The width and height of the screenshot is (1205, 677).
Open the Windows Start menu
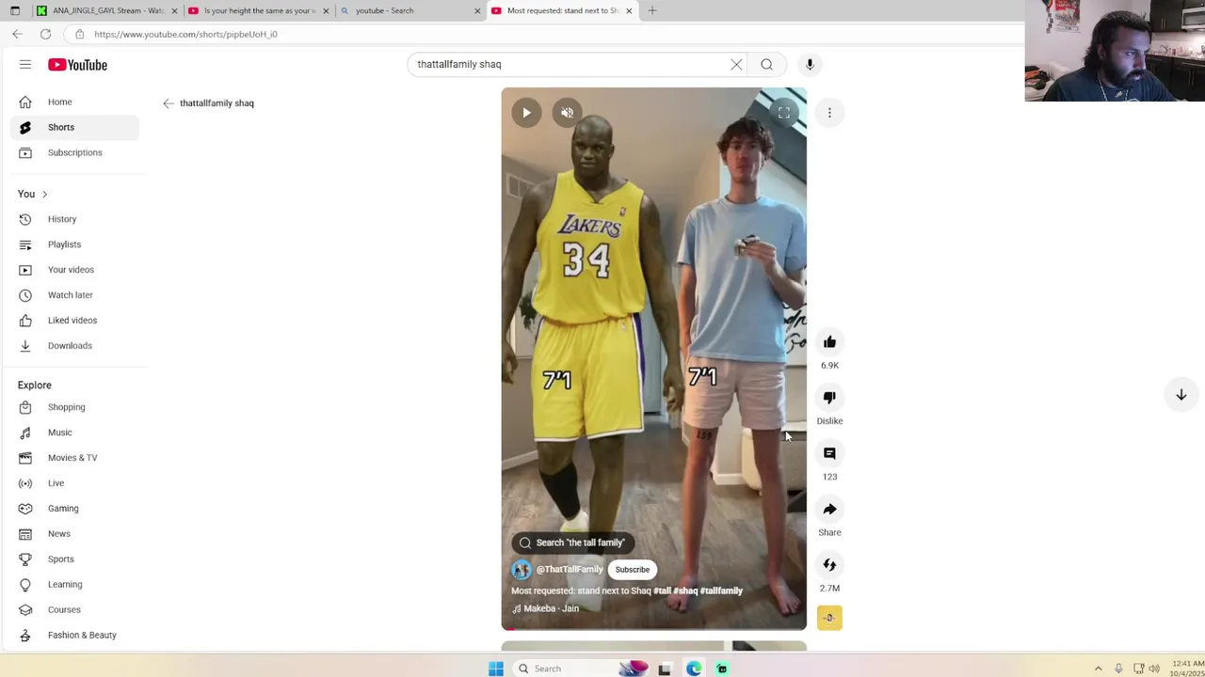pyautogui.click(x=496, y=669)
